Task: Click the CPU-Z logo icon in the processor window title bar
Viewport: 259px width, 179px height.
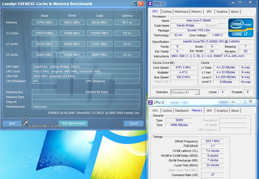Action: (150, 3)
